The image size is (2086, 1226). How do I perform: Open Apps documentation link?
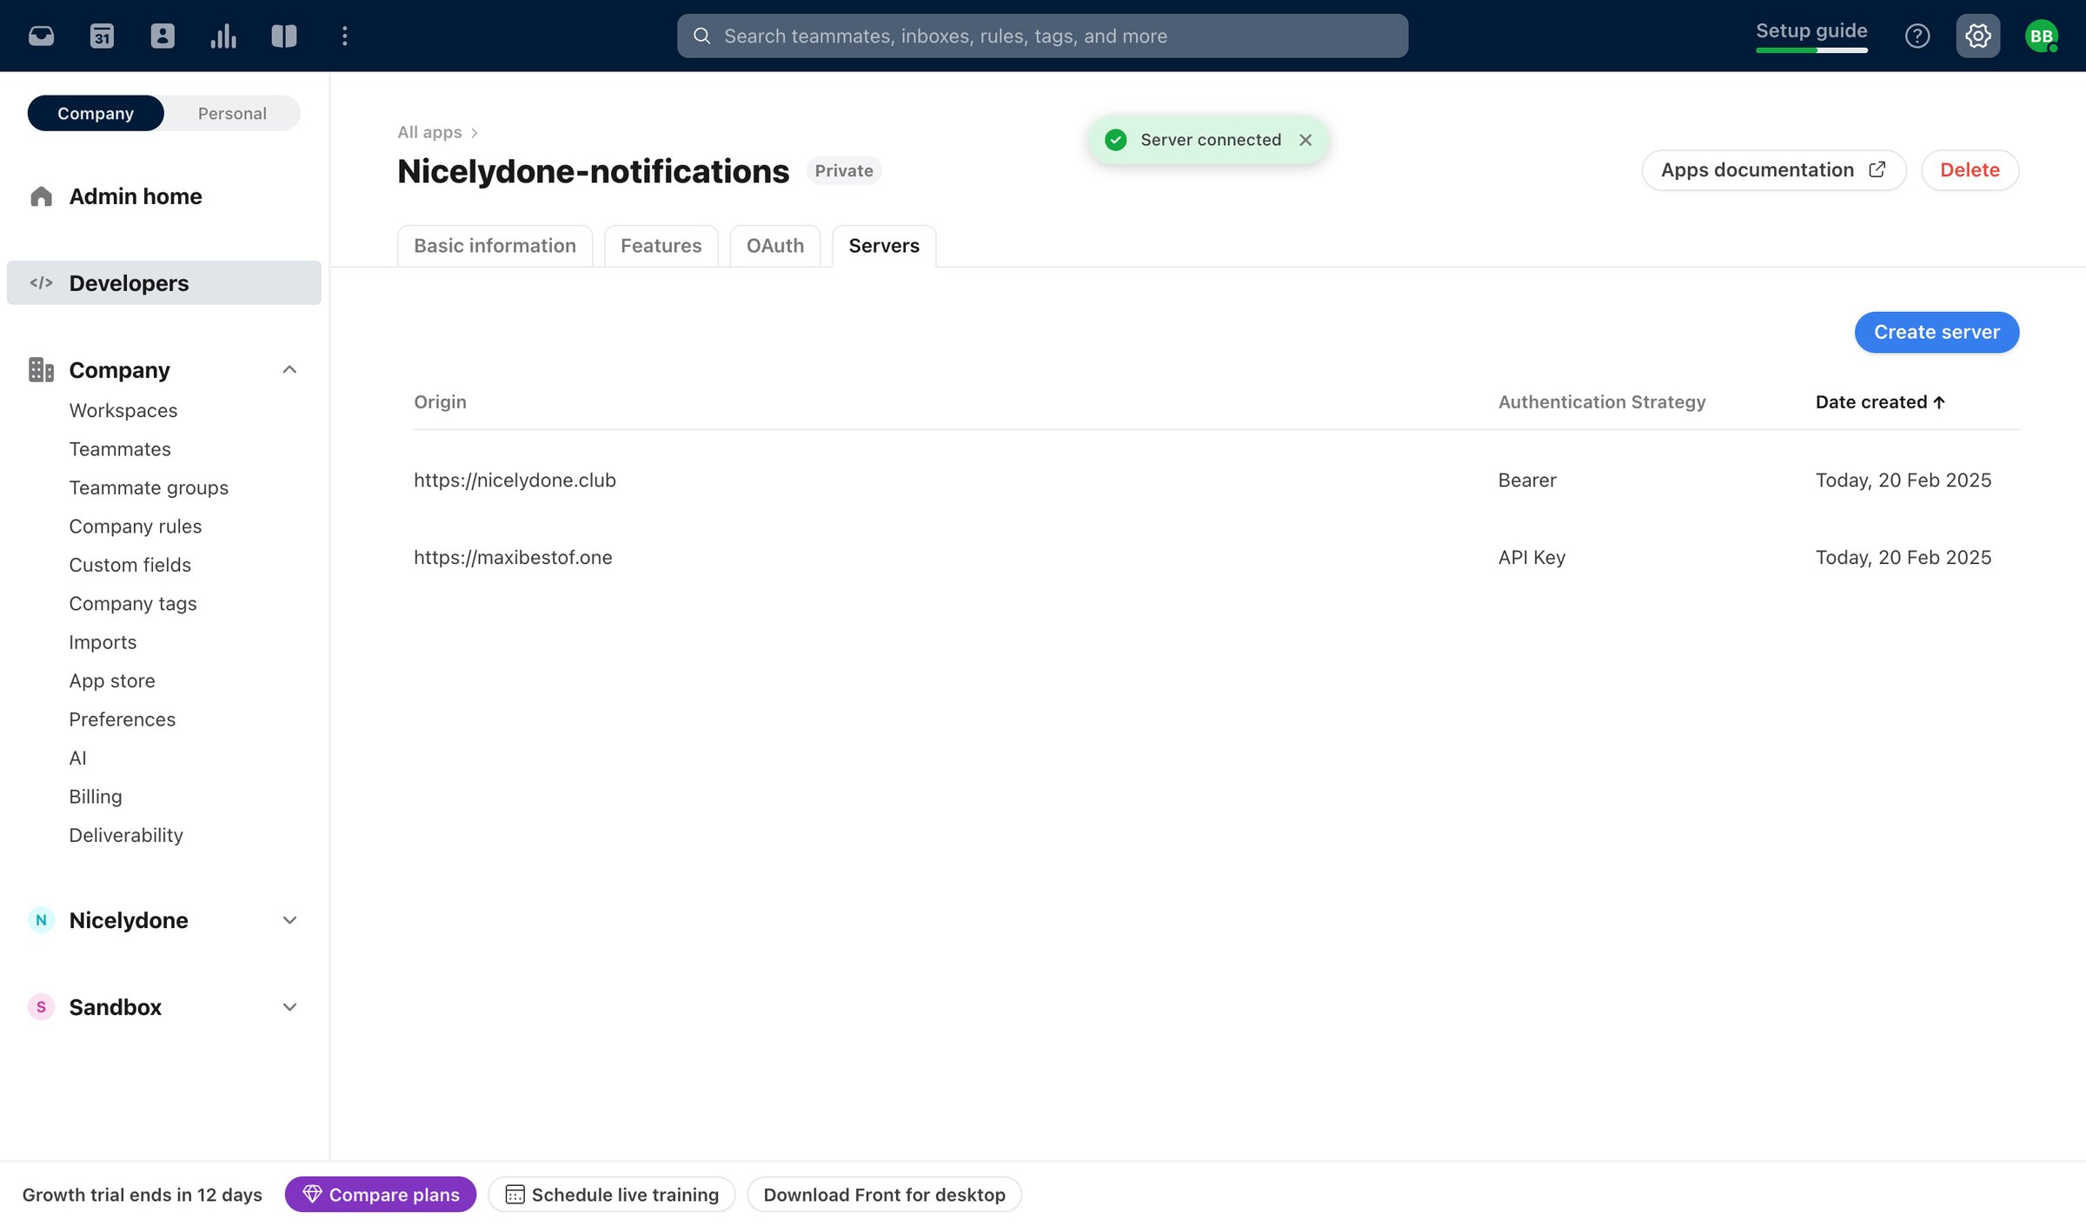(x=1774, y=170)
